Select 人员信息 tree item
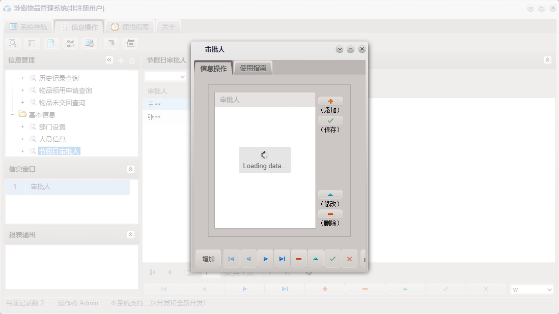Image resolution: width=559 pixels, height=314 pixels. pos(52,139)
